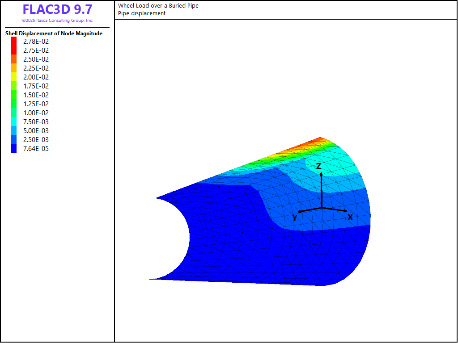
Task: Click the Y axis label on triad
Action: pos(295,218)
